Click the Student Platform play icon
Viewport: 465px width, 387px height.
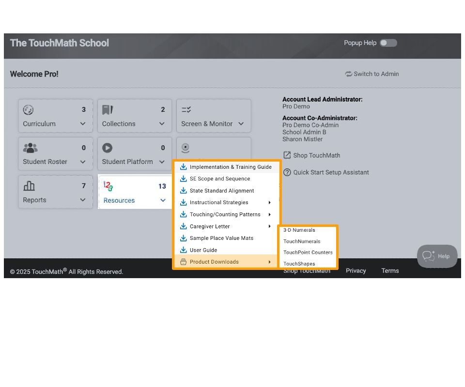[x=108, y=148]
